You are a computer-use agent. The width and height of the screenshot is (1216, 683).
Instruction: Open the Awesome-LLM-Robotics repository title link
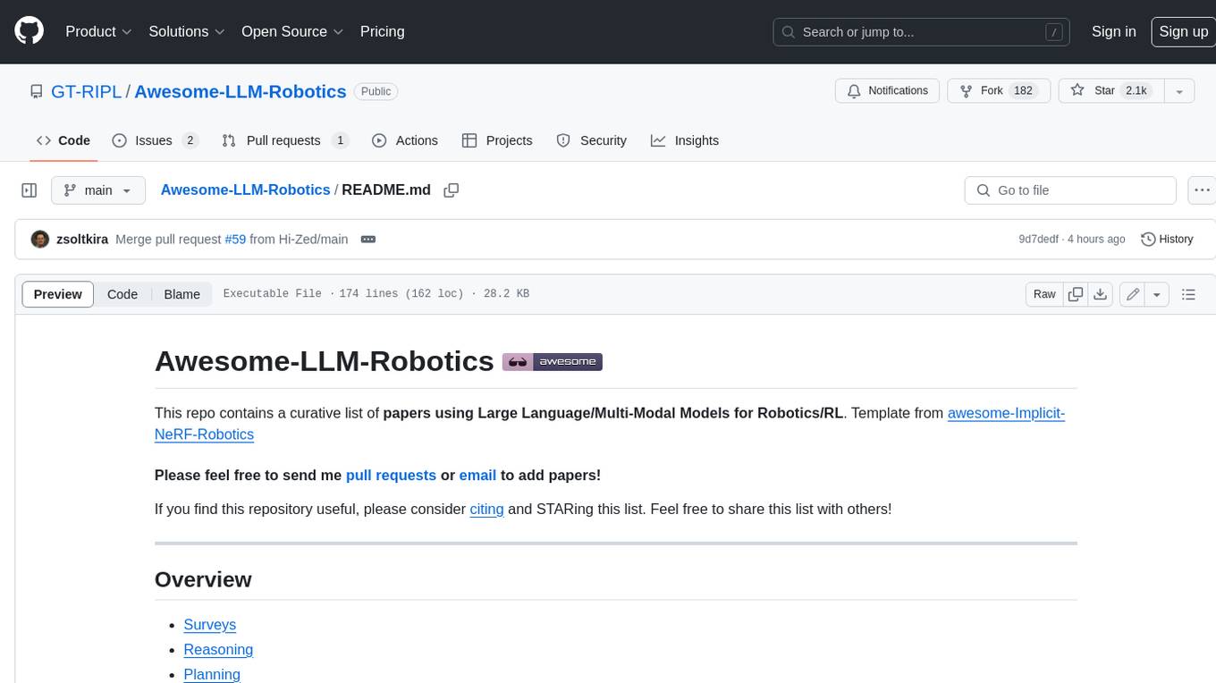241,91
